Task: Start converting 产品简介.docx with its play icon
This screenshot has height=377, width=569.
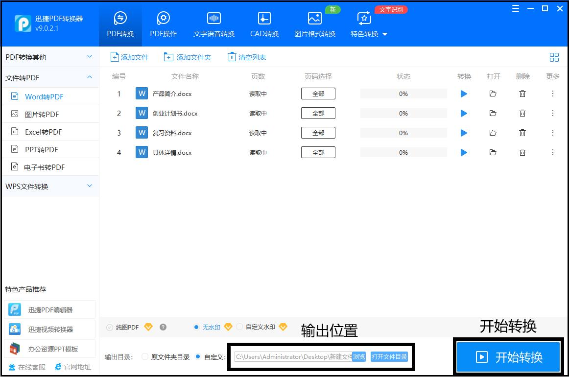Action: tap(463, 94)
